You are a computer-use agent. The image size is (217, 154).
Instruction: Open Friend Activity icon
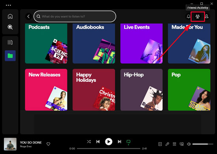point(198,16)
